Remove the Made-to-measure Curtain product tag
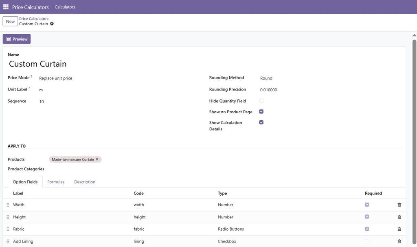This screenshot has width=417, height=247. [97, 159]
